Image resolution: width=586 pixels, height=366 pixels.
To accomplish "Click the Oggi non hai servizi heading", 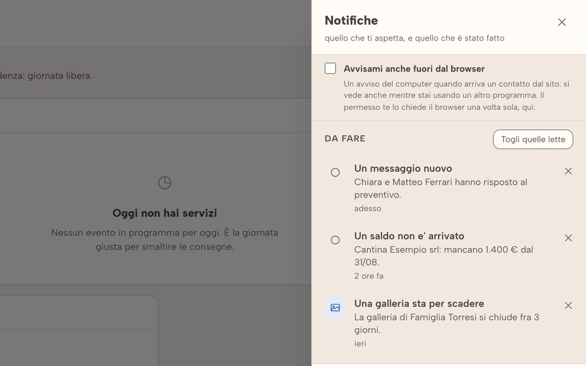I will 165,213.
